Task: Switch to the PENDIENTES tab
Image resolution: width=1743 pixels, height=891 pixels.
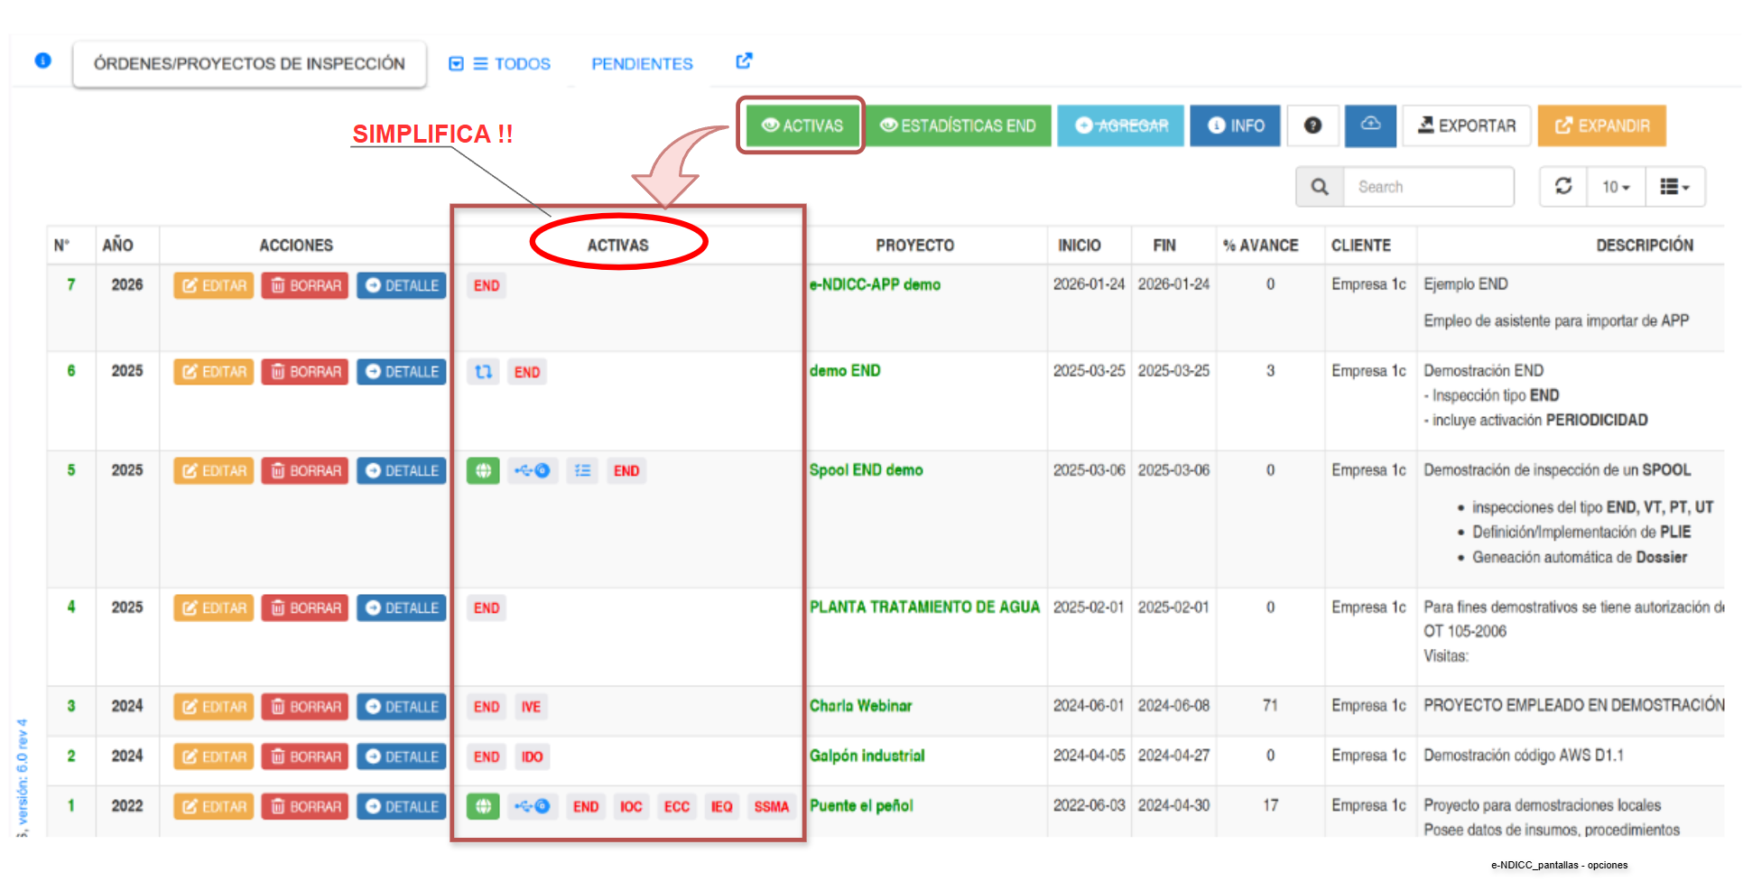Action: (x=642, y=64)
